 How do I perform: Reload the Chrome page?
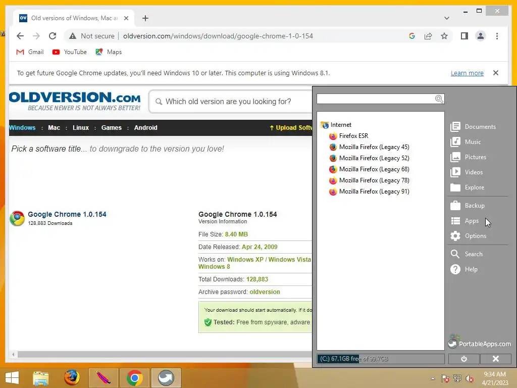(53, 36)
